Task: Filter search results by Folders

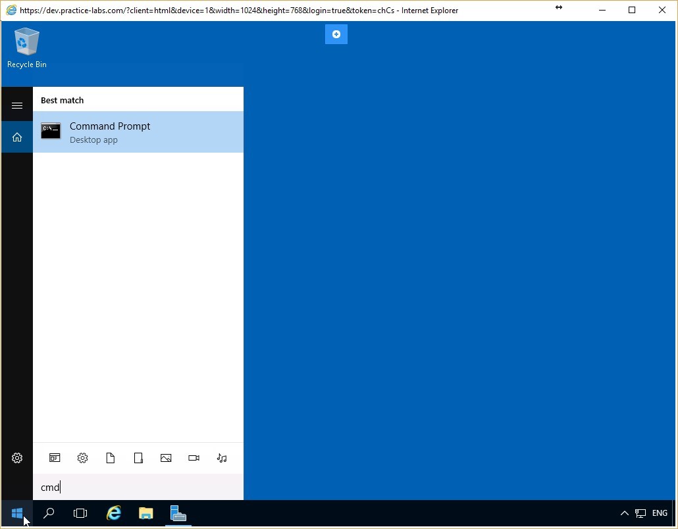Action: 138,458
